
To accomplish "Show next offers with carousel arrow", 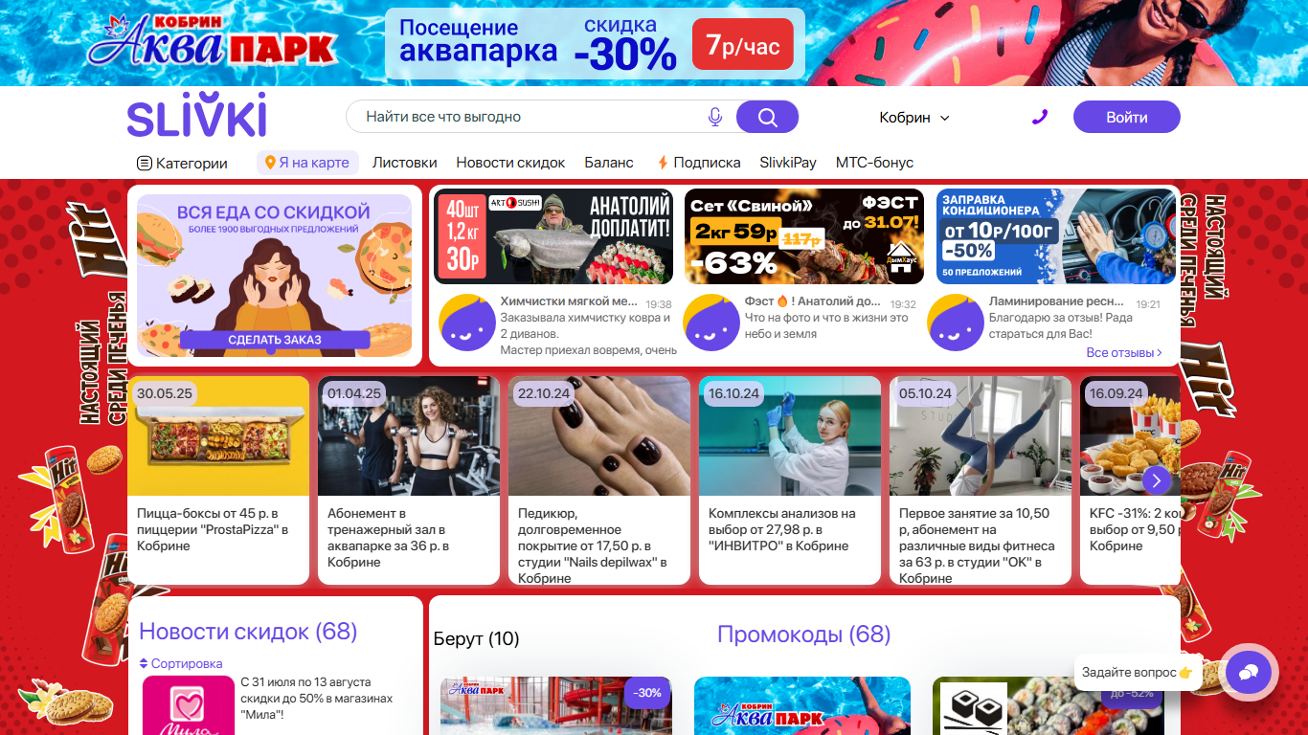I will [1157, 480].
